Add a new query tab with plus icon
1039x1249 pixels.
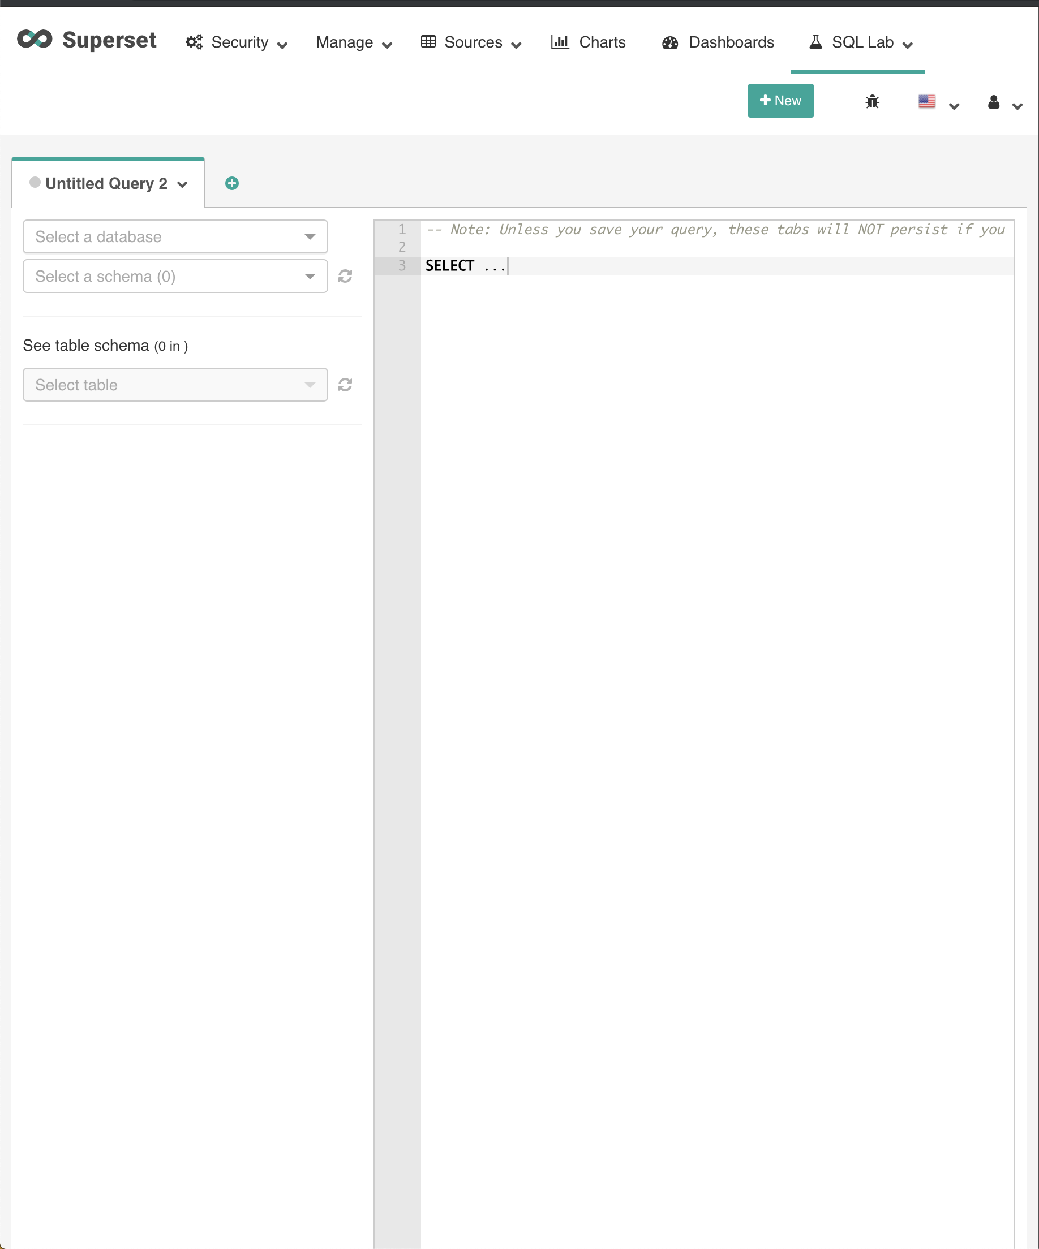[x=232, y=183]
